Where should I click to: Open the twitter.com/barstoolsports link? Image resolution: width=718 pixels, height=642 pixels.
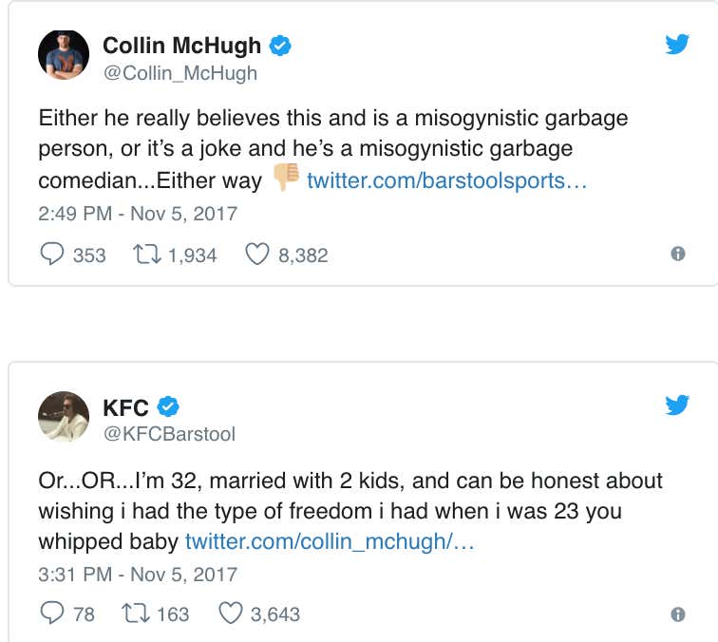click(446, 179)
